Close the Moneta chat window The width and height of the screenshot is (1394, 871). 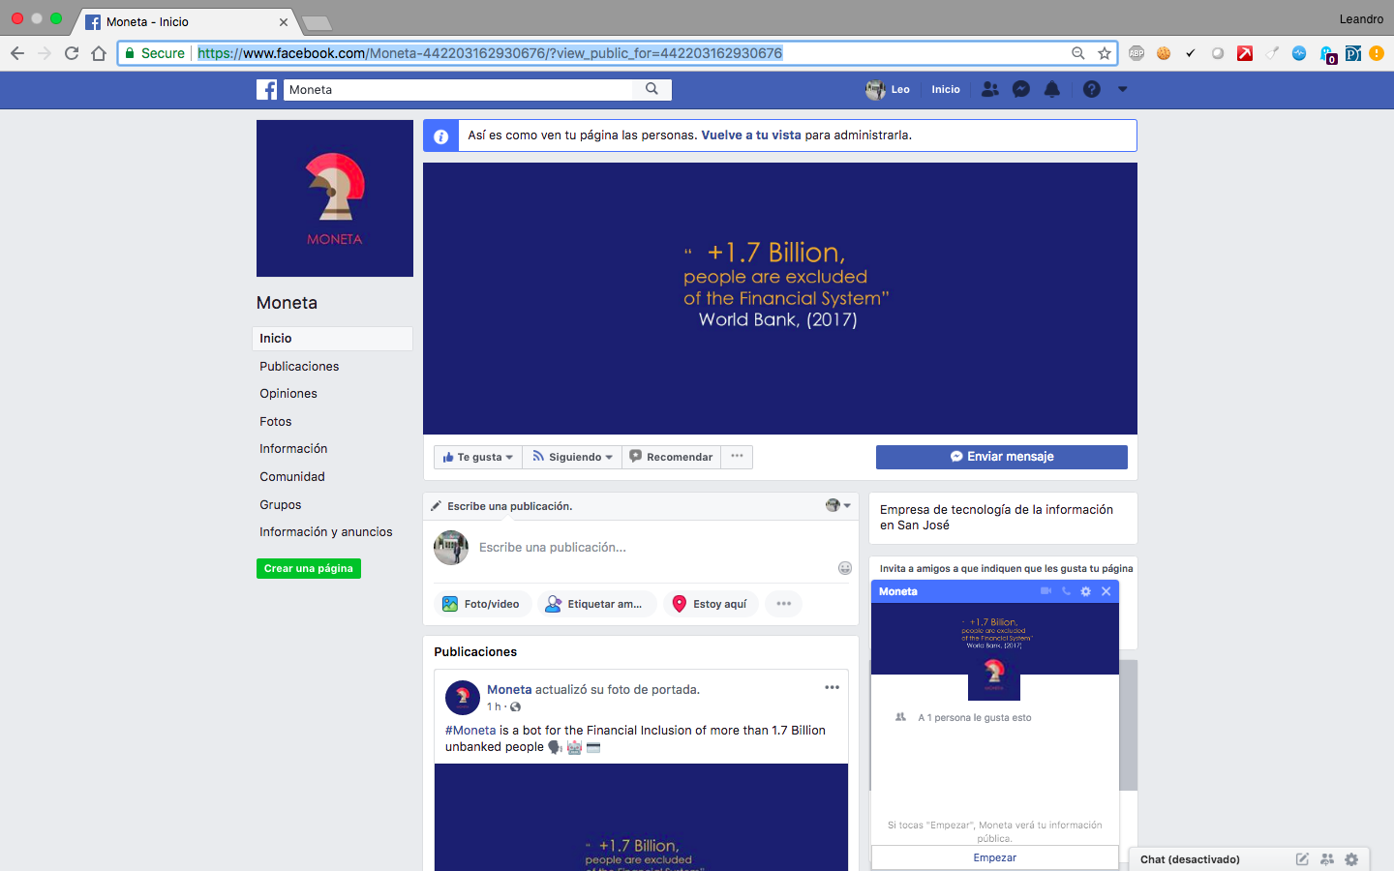pyautogui.click(x=1106, y=591)
